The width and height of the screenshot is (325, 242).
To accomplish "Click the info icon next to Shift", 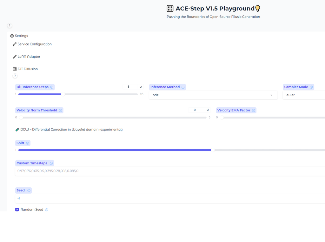I will pyautogui.click(x=28, y=143).
